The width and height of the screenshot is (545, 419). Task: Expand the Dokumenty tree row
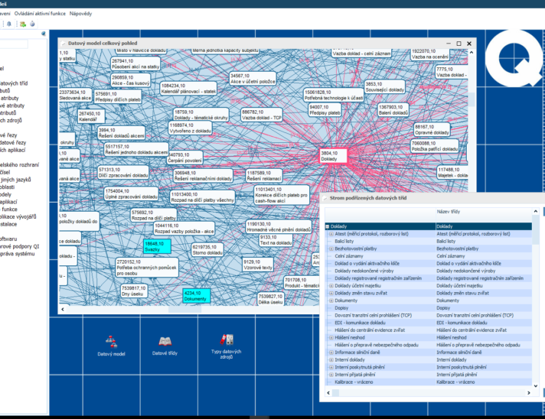click(331, 300)
